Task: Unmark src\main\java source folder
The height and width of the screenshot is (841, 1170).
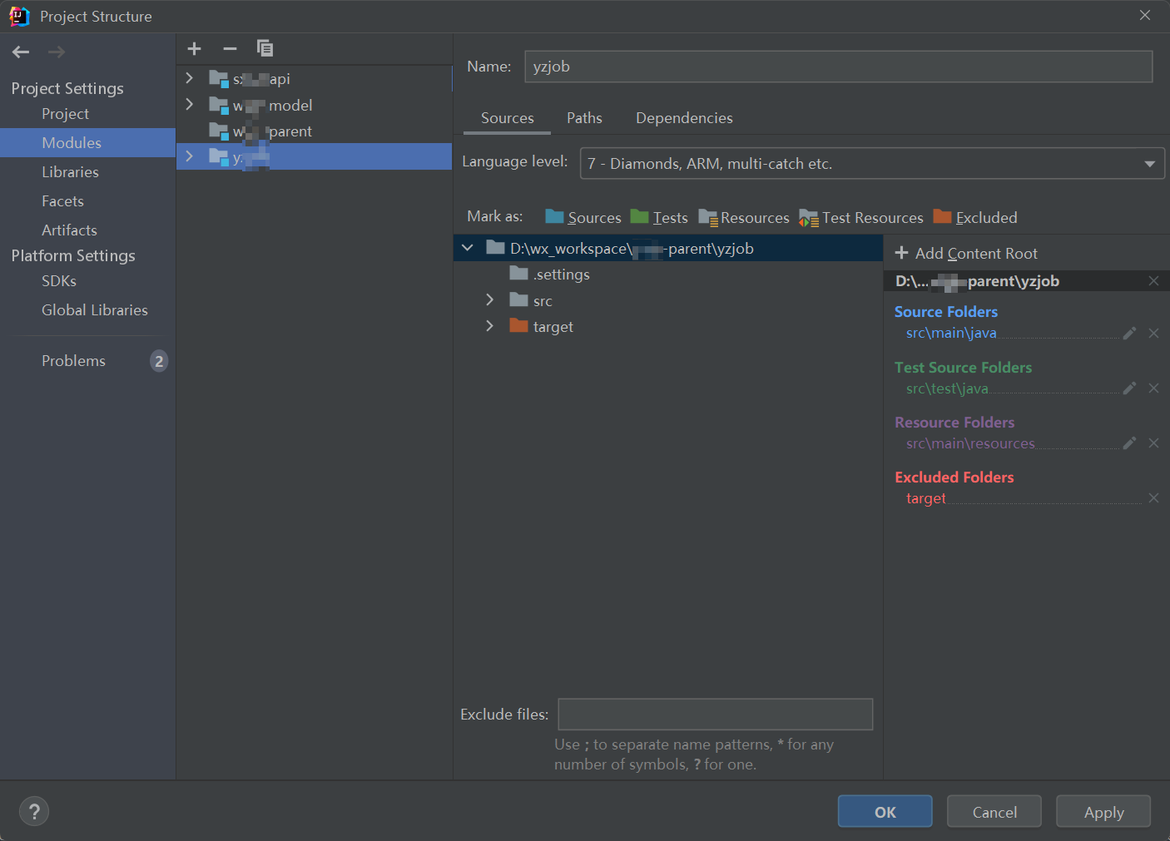Action: point(1153,333)
